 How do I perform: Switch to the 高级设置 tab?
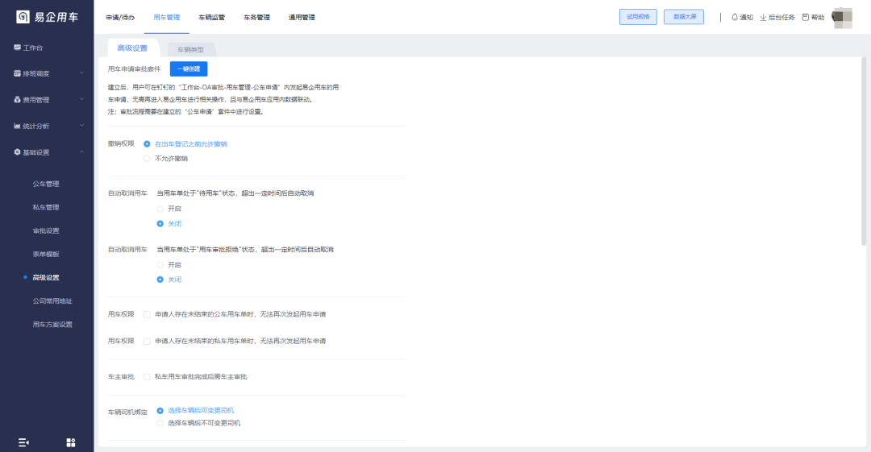[x=132, y=48]
